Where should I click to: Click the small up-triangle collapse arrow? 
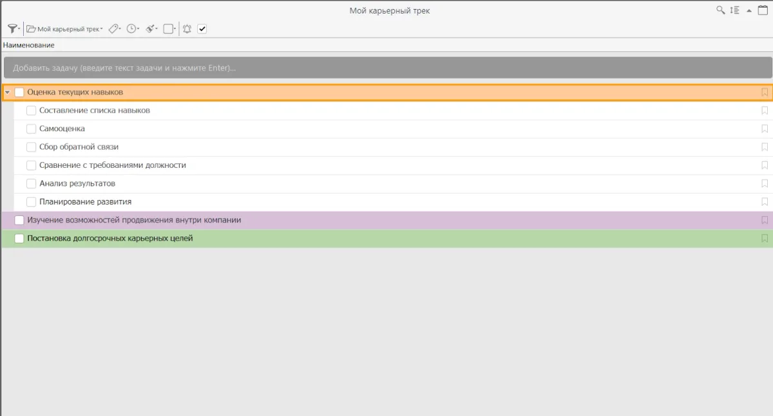click(x=749, y=11)
